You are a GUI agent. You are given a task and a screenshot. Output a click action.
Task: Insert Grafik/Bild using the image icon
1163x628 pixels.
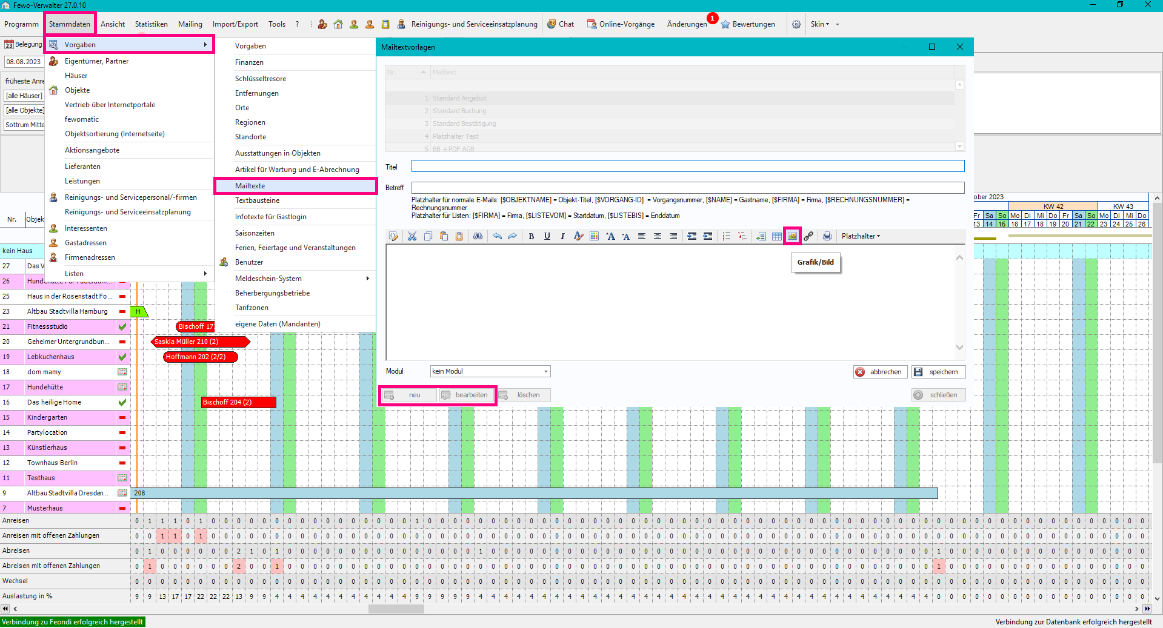point(793,236)
